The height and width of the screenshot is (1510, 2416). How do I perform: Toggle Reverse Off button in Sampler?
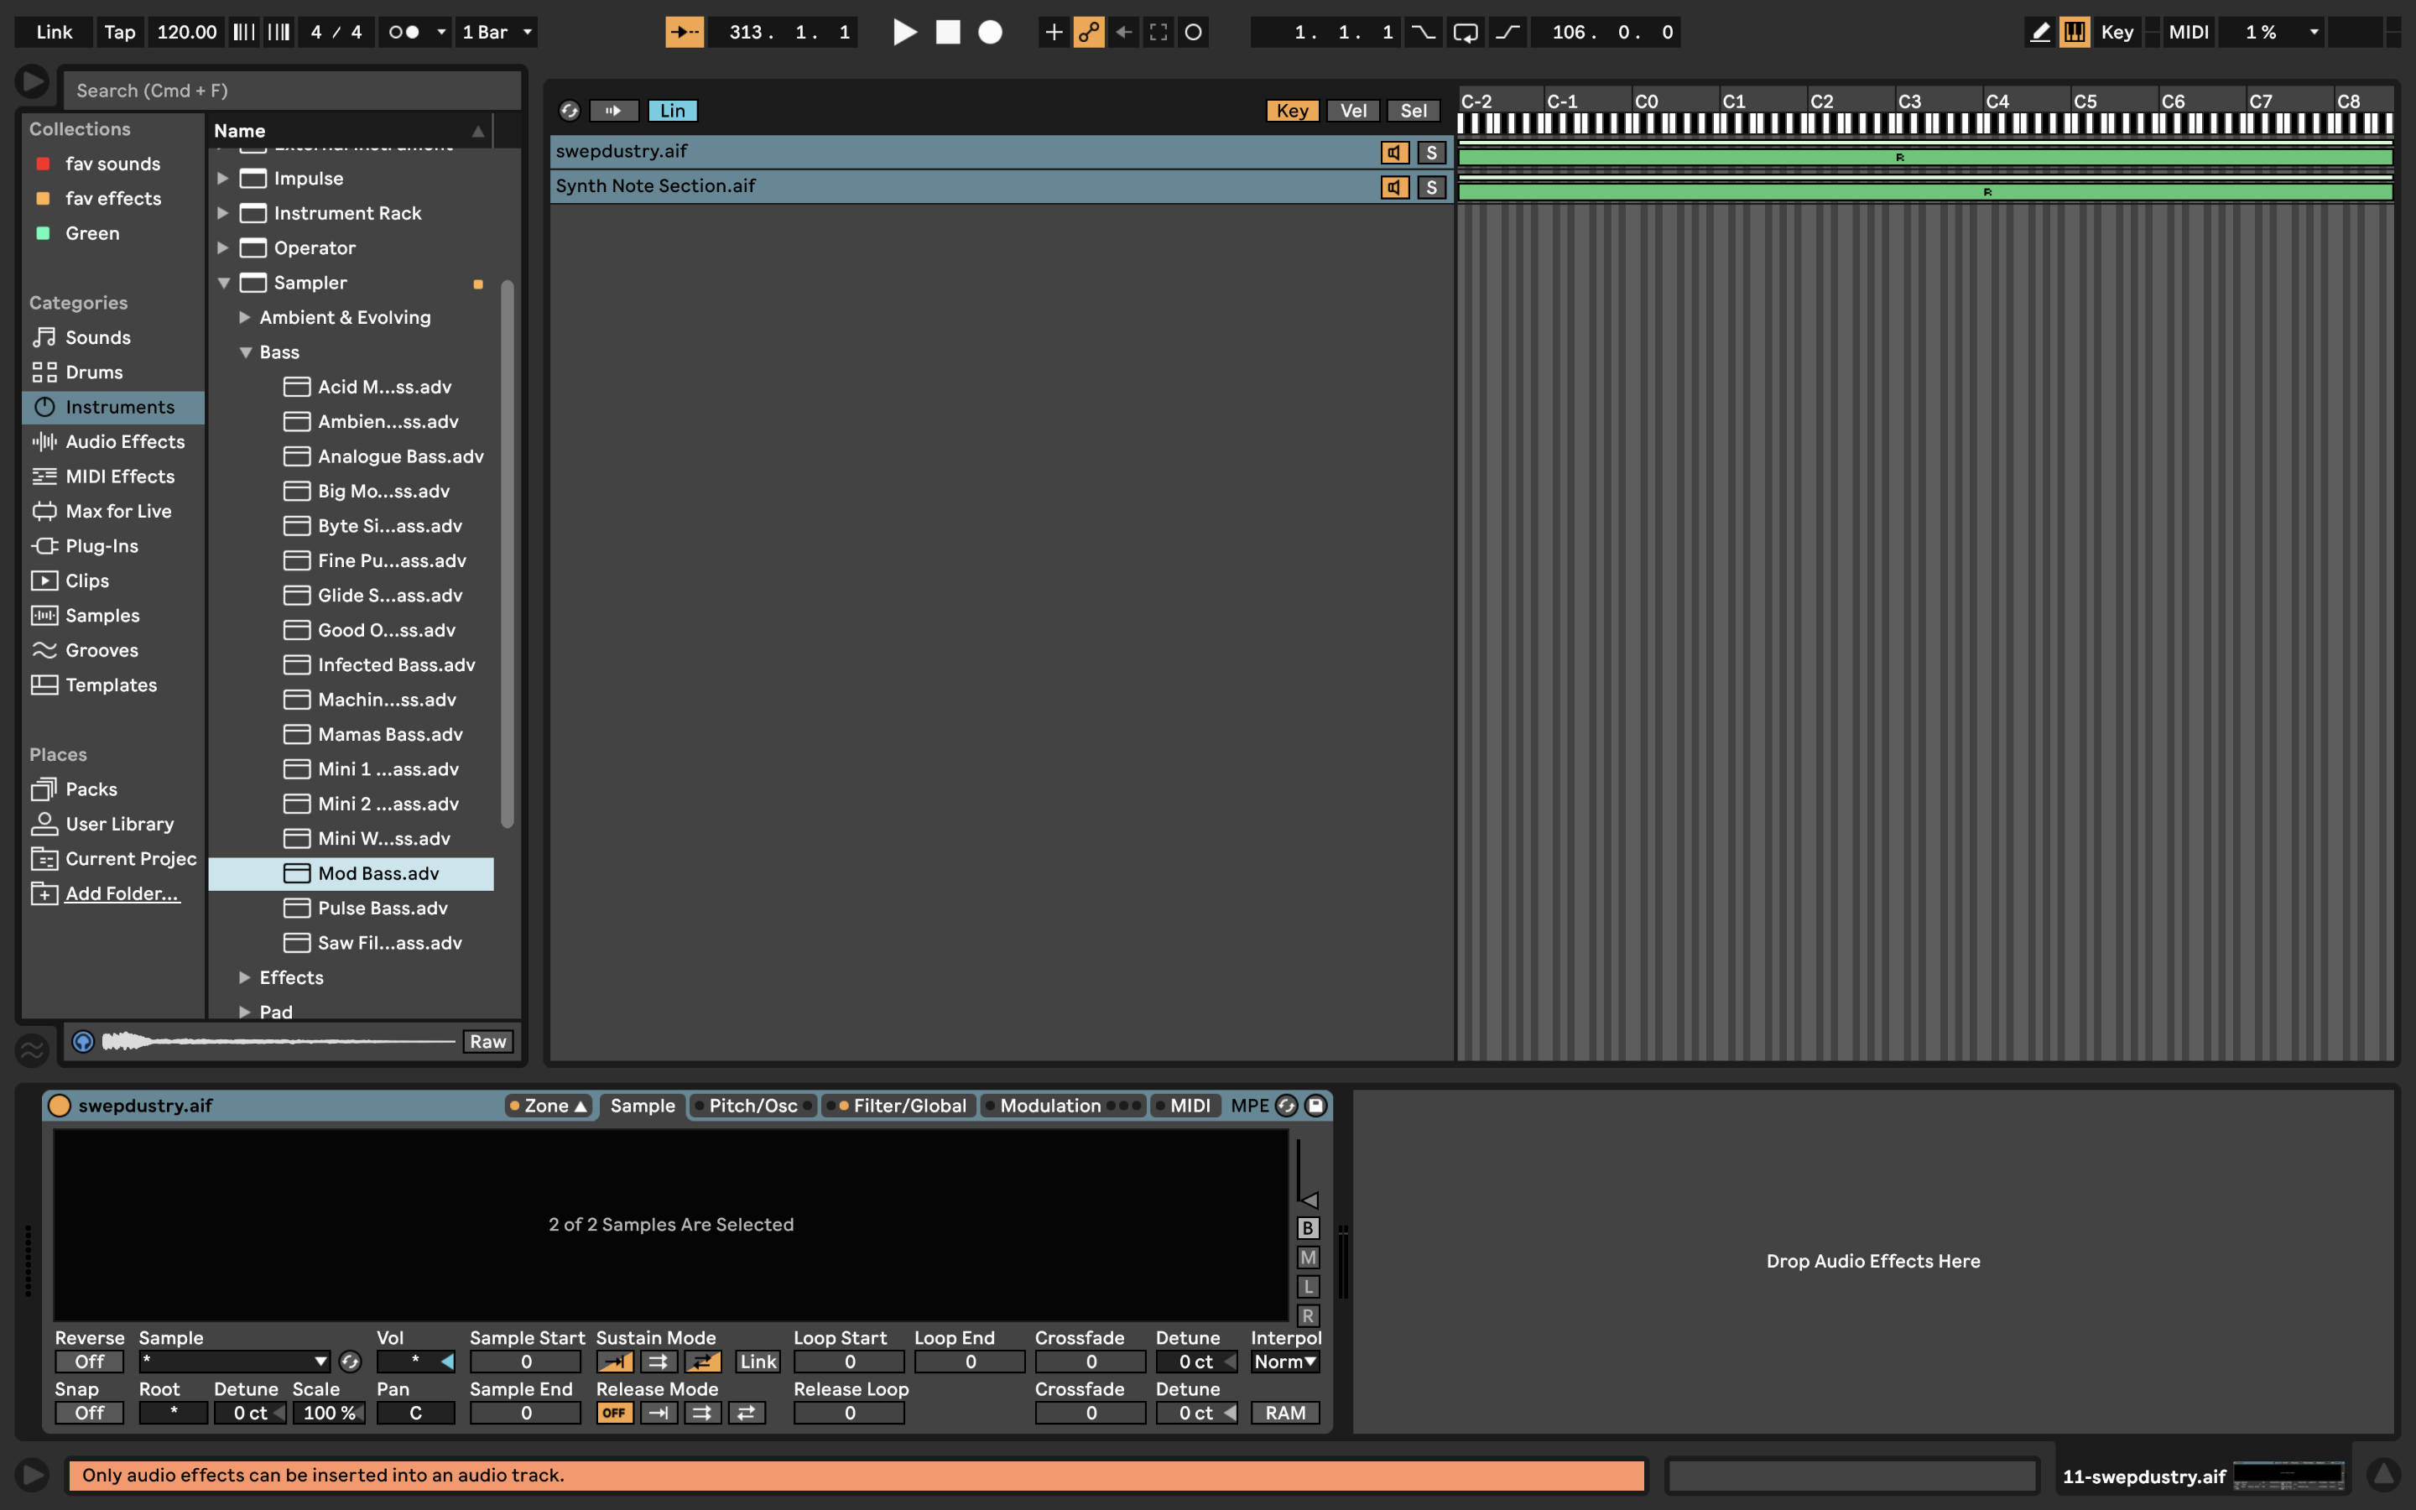click(x=89, y=1362)
